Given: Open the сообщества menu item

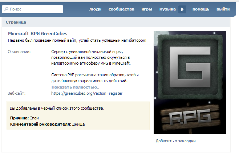Looking at the screenshot, I should click(121, 9).
